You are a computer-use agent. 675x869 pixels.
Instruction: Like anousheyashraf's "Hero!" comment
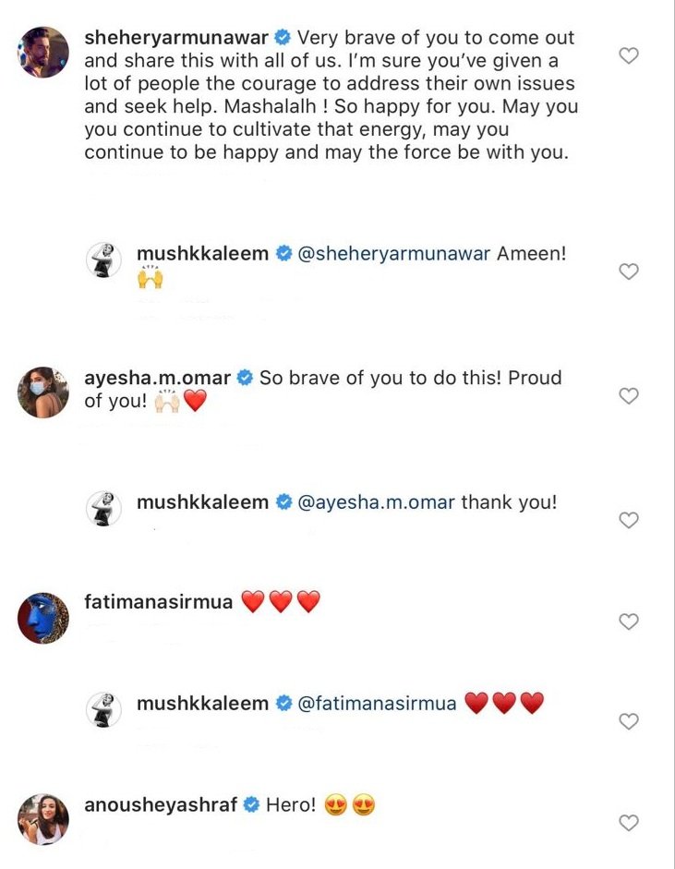pyautogui.click(x=629, y=823)
